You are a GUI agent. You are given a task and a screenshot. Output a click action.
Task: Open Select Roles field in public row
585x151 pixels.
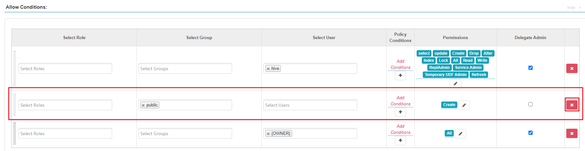(x=65, y=105)
